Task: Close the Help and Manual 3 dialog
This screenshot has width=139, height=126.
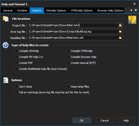Action: [135, 4]
